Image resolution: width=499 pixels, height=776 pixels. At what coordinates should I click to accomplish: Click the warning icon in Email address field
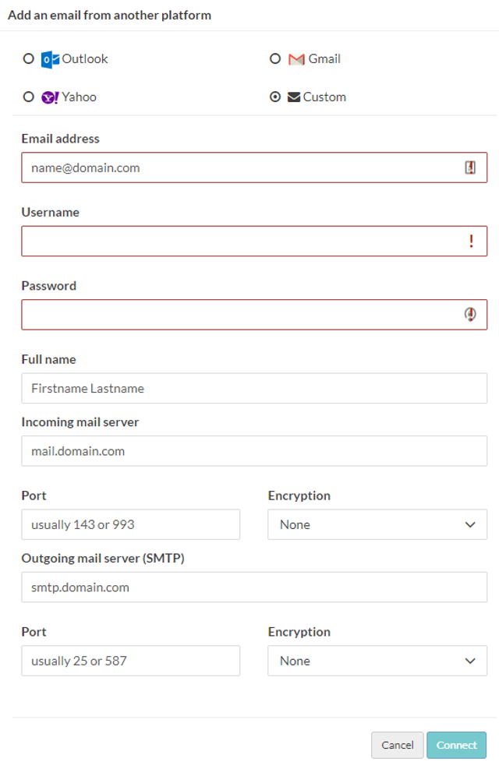(470, 168)
